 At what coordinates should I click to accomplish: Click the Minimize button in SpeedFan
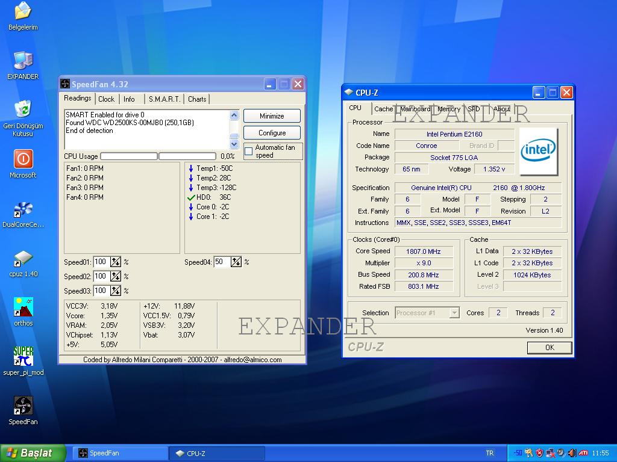point(272,116)
